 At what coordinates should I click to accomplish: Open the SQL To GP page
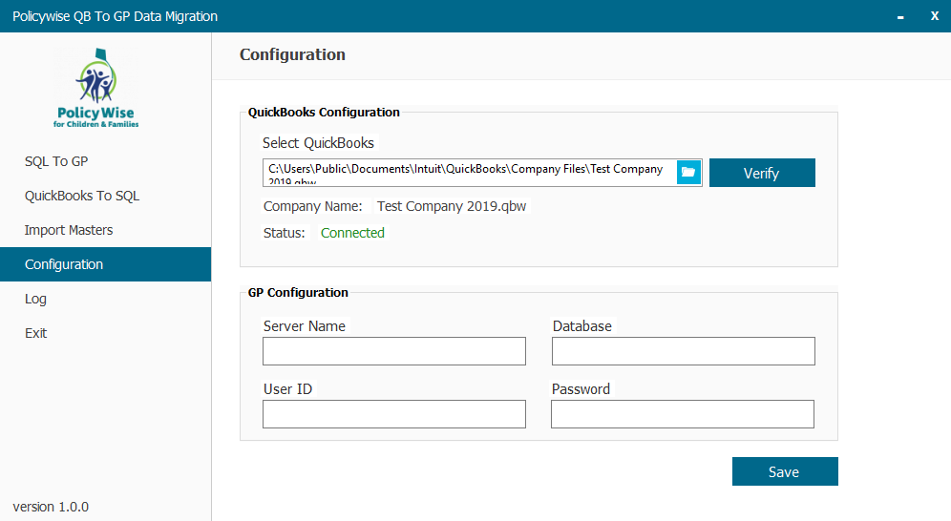point(56,161)
